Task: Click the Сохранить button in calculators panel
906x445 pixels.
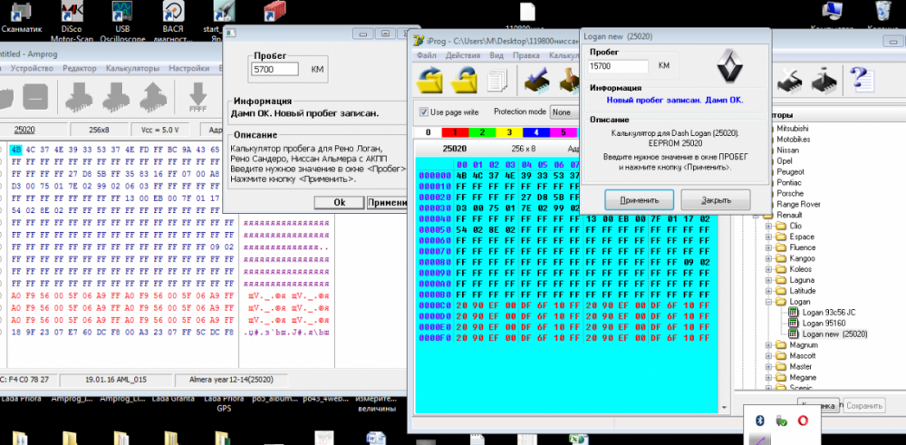Action: [863, 406]
